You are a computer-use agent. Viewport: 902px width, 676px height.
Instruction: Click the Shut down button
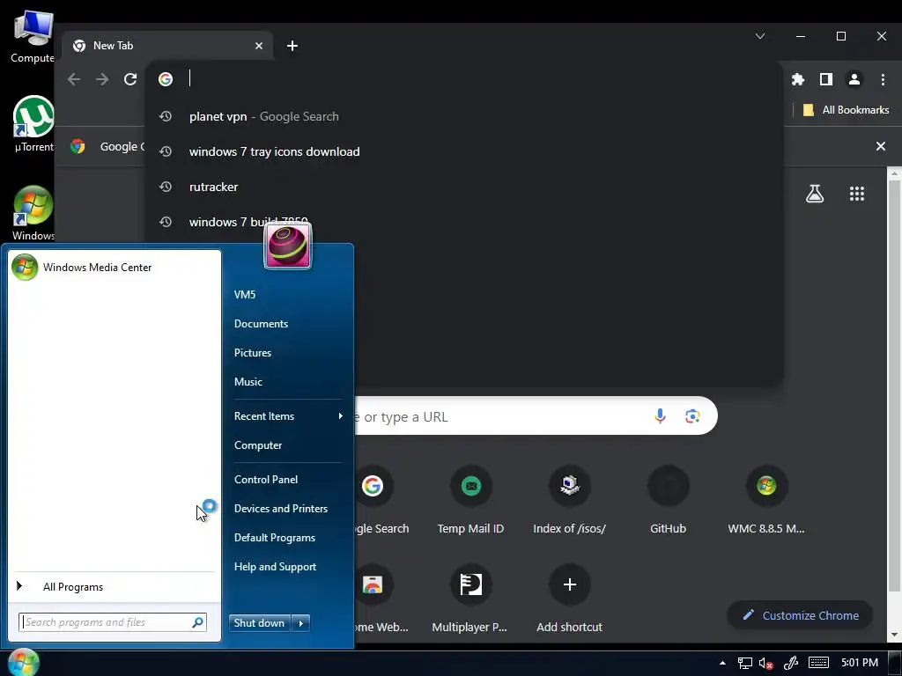260,623
